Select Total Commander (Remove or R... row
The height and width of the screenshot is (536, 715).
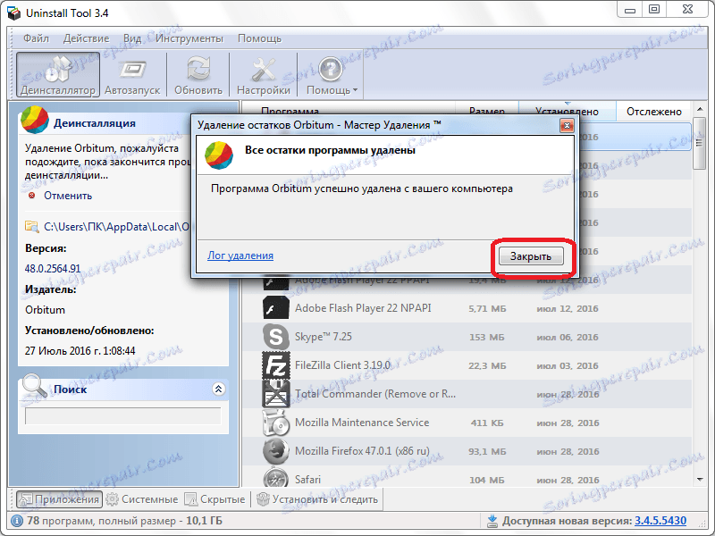pyautogui.click(x=467, y=394)
